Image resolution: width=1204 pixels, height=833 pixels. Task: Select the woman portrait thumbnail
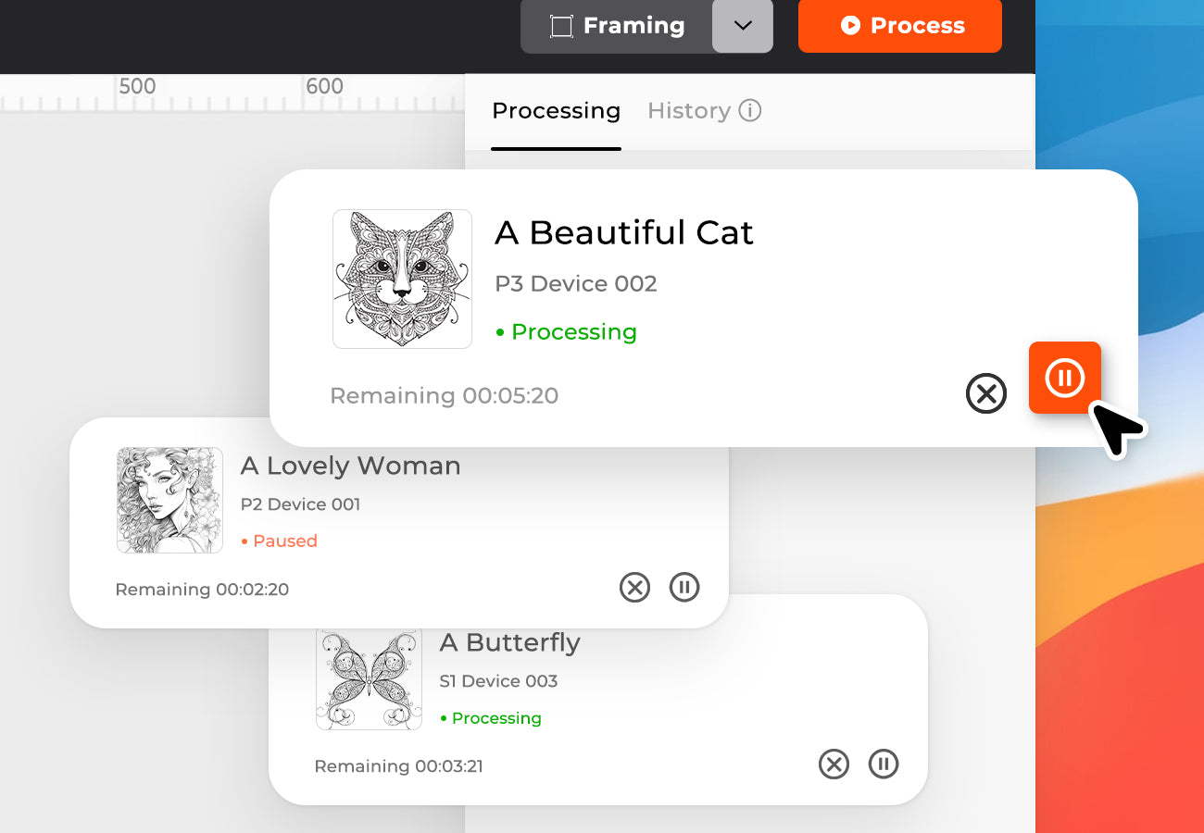tap(169, 500)
